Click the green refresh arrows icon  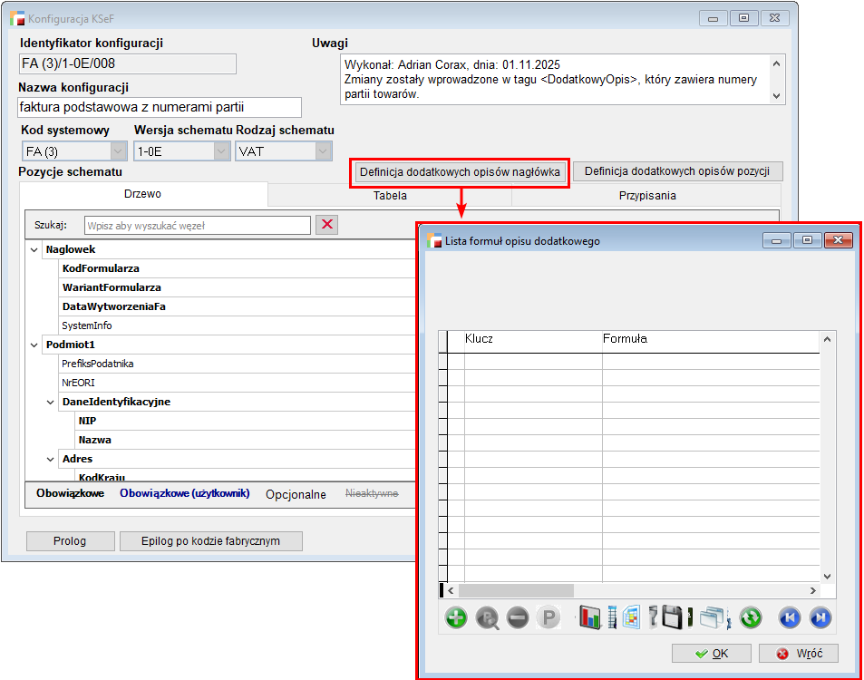[x=750, y=618]
